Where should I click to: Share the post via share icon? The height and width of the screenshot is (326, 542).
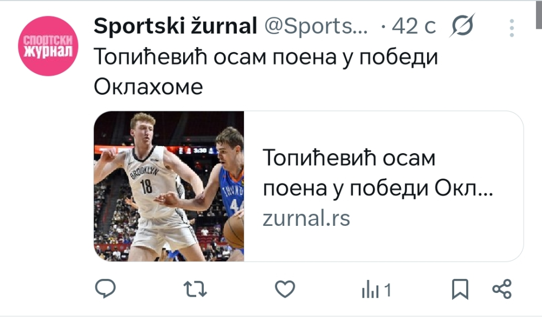[502, 289]
